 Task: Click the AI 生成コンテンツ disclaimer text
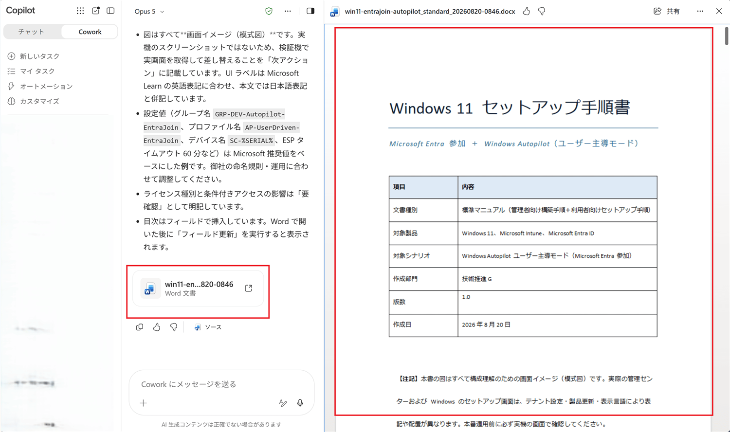221,424
